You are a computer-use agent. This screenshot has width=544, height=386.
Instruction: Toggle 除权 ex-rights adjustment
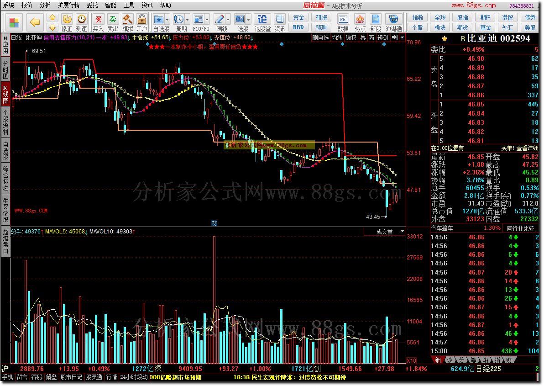point(351,37)
